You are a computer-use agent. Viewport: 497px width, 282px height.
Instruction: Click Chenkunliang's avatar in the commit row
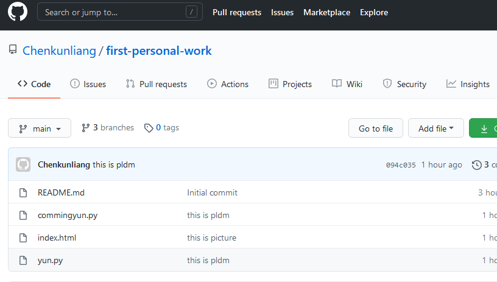pyautogui.click(x=23, y=164)
